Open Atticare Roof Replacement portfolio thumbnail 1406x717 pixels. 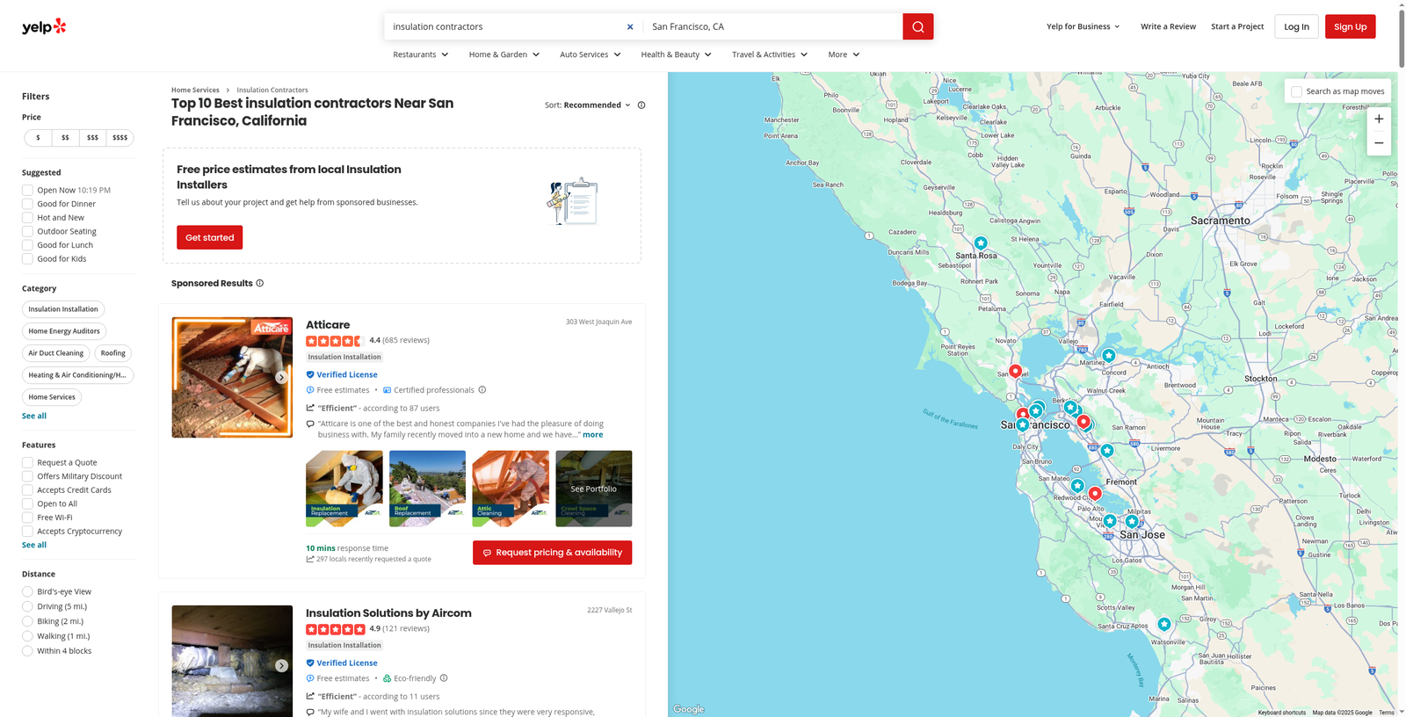[x=427, y=489]
